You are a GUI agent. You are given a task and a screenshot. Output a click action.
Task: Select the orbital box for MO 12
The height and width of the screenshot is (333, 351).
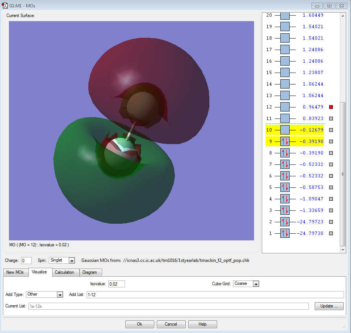pyautogui.click(x=285, y=107)
